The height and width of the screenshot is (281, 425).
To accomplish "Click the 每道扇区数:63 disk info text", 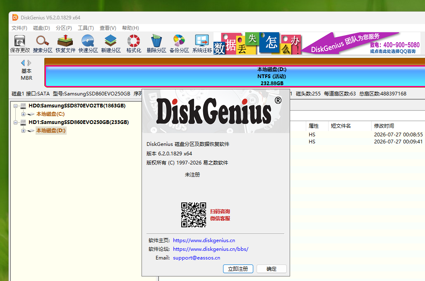I will tap(340, 94).
